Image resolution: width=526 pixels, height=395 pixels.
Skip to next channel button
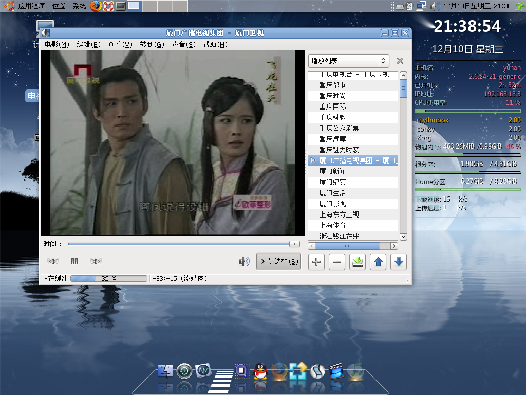coord(96,261)
